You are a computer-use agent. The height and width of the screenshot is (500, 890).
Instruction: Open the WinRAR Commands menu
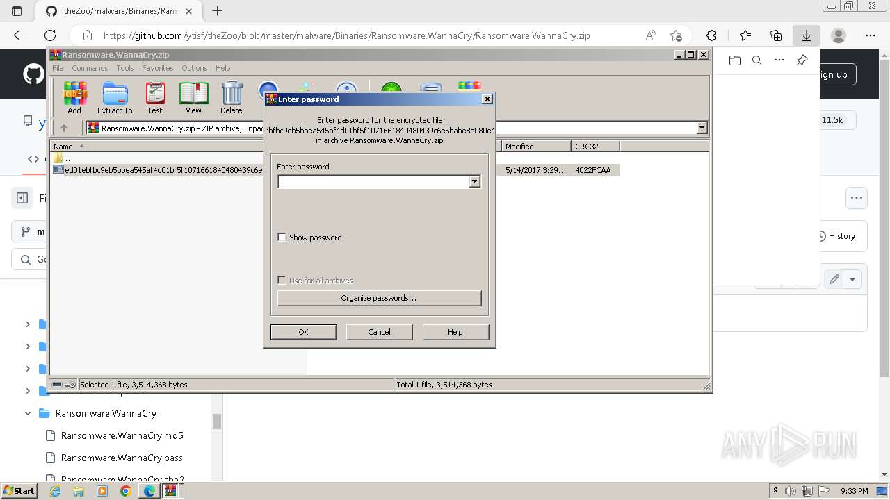click(90, 68)
